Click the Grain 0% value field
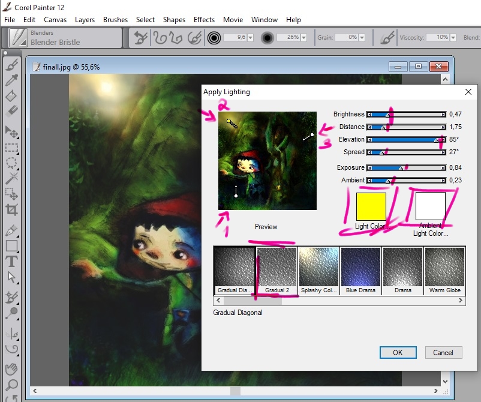 346,37
